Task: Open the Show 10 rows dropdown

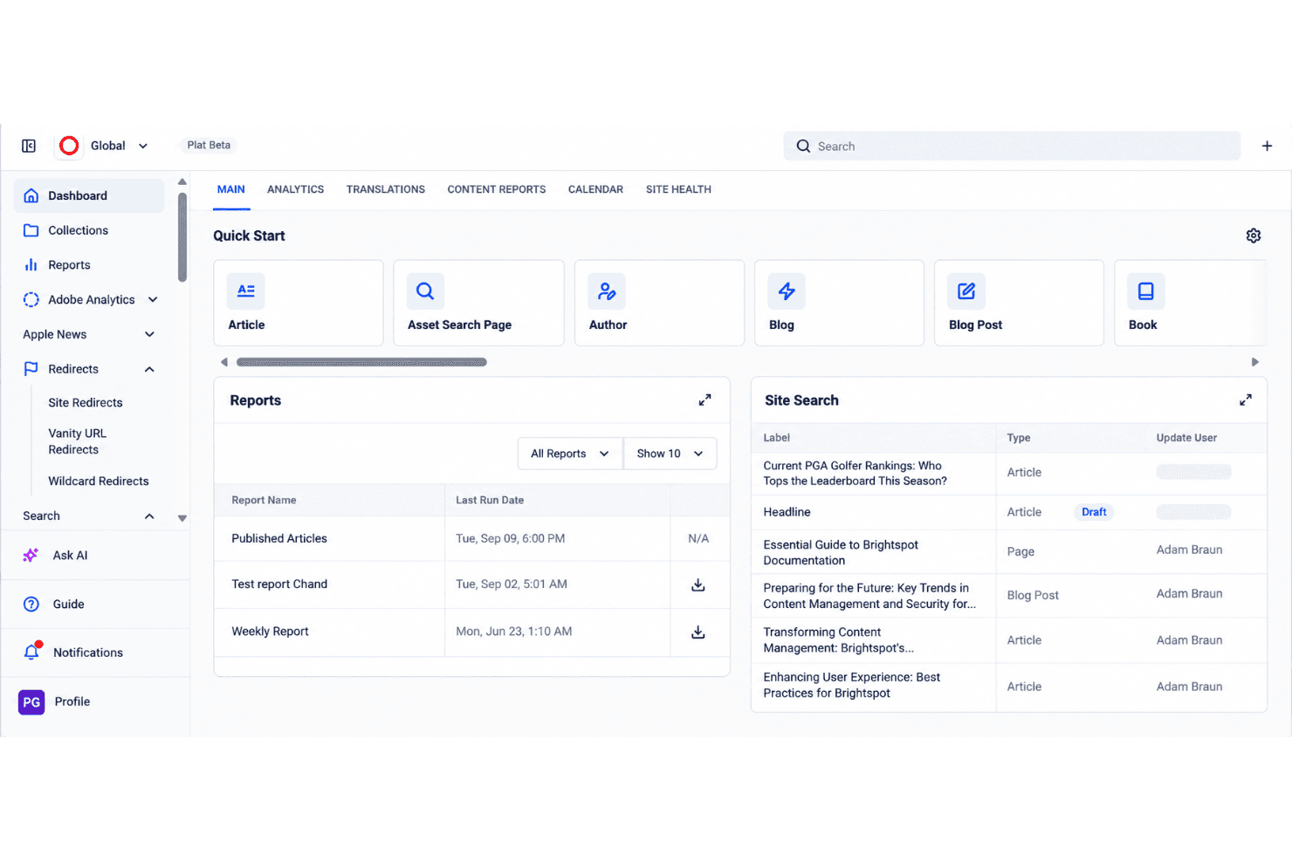Action: coord(670,454)
